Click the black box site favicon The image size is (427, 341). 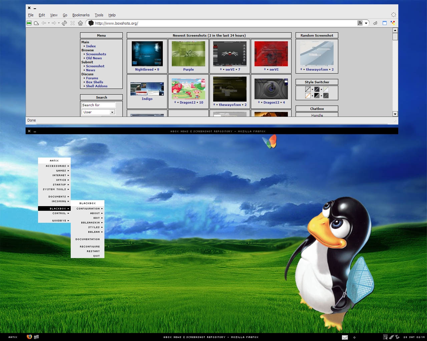(x=91, y=23)
